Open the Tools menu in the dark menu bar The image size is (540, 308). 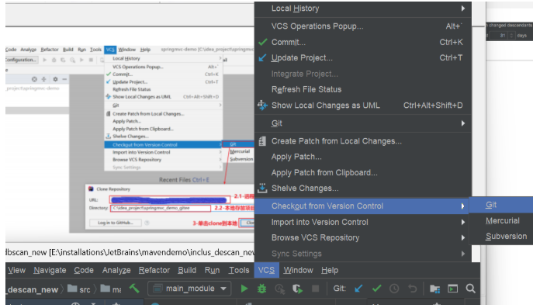[239, 270]
